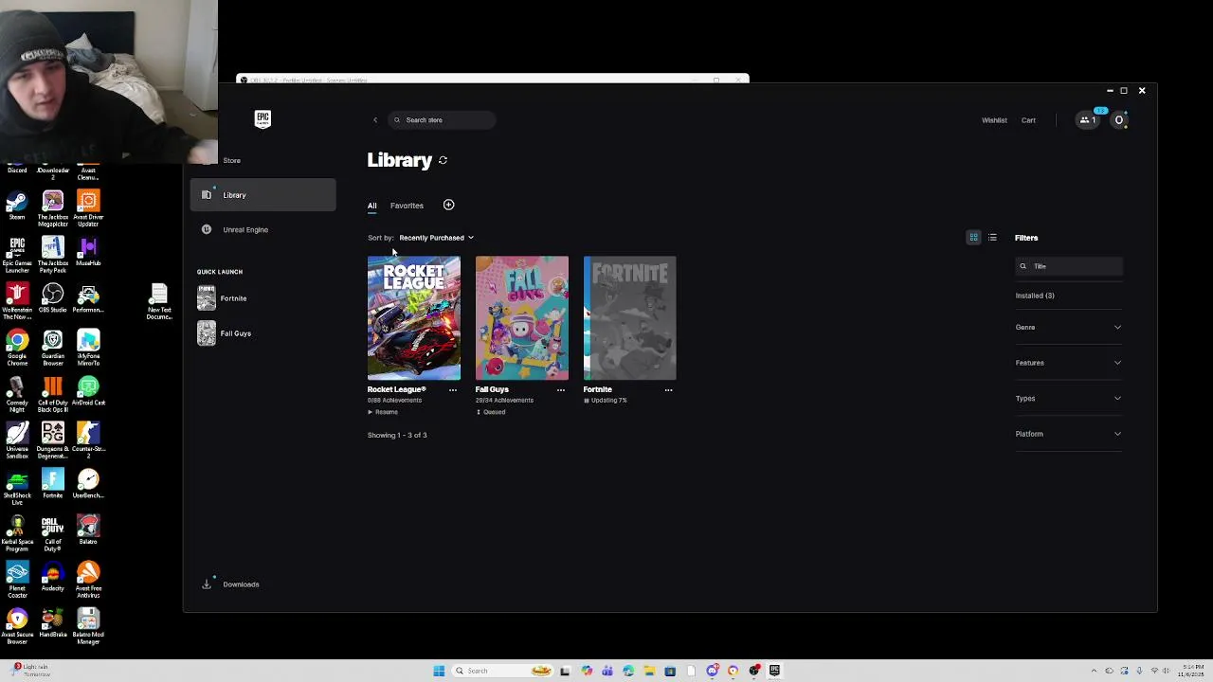Viewport: 1213px width, 682px height.
Task: Go back with the launcher back arrow
Action: click(x=375, y=120)
